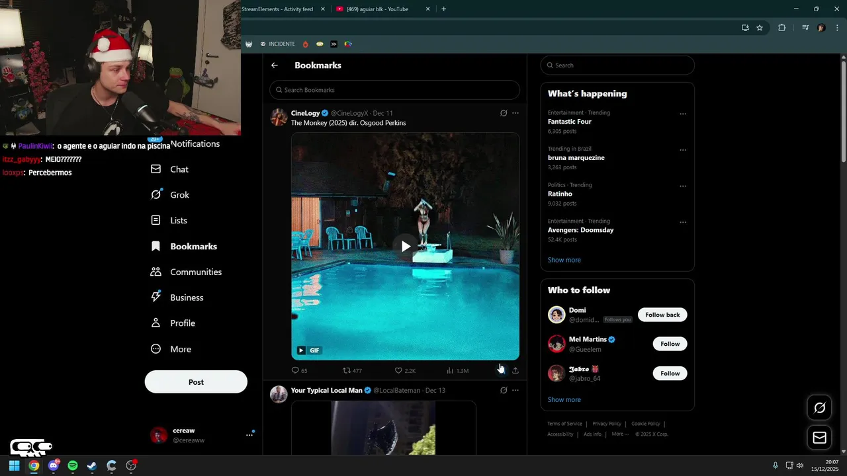This screenshot has width=847, height=476.
Task: Show more under Who to follow
Action: [564, 399]
